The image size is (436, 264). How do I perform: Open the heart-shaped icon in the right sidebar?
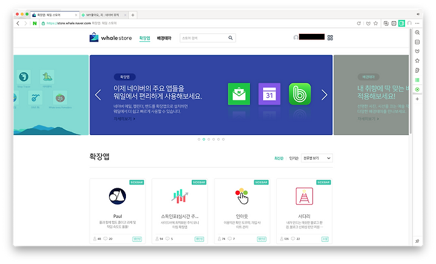(x=417, y=51)
